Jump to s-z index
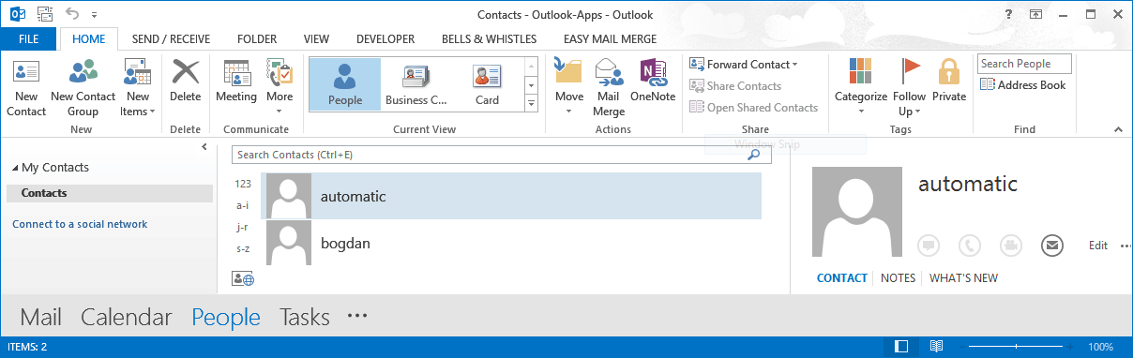Image resolution: width=1133 pixels, height=358 pixels. point(242,248)
